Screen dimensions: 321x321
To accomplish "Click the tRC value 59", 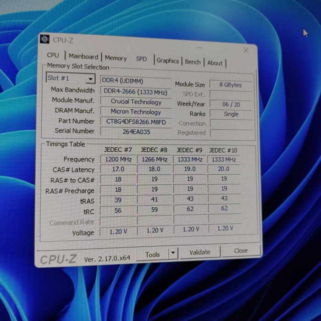I will click(155, 210).
